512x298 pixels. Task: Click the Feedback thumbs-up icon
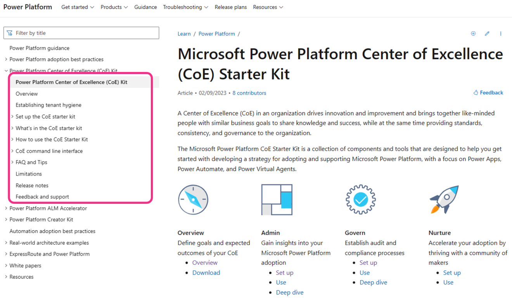pos(476,93)
